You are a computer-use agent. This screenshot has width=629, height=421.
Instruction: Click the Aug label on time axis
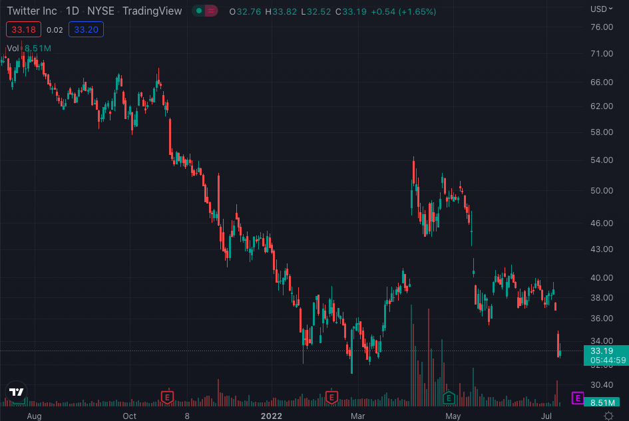[34, 416]
